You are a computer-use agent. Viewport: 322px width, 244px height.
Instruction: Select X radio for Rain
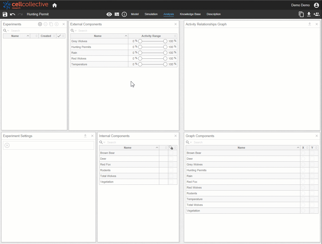tap(303, 176)
